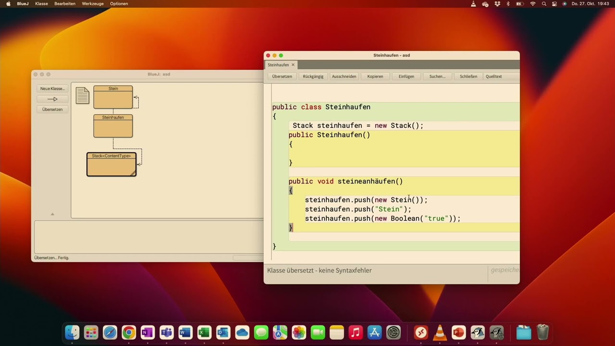This screenshot has height=346, width=615.
Task: Click the README document icon in BlueJ
Action: pyautogui.click(x=83, y=95)
